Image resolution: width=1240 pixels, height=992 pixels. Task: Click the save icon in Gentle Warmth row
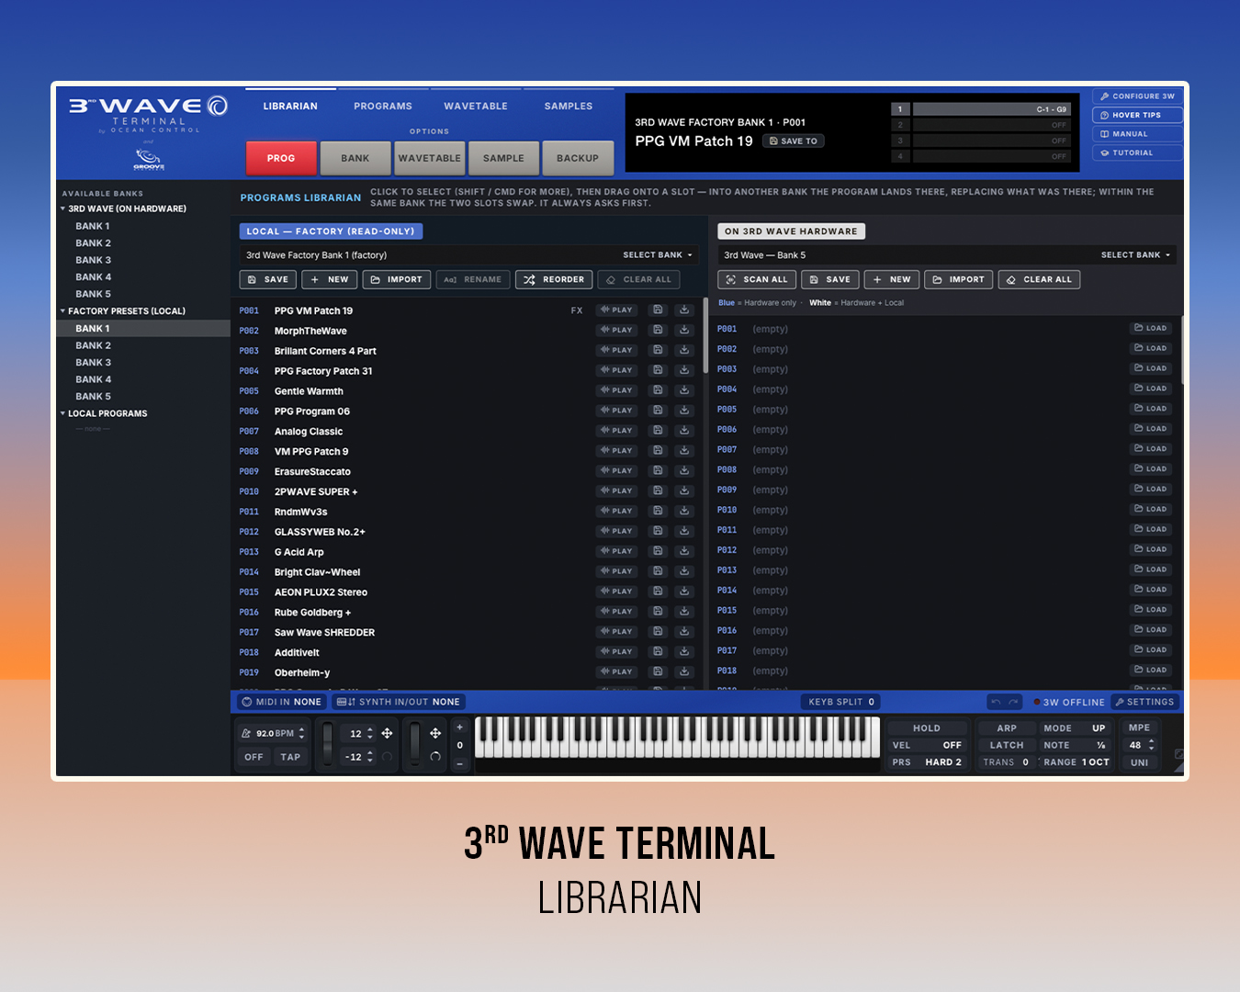(658, 390)
